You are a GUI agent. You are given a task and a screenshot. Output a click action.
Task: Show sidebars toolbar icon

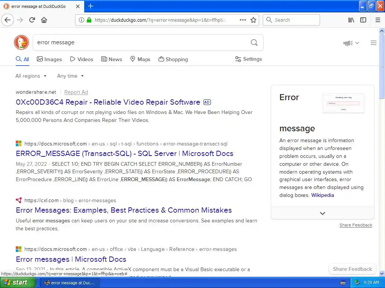pyautogui.click(x=363, y=20)
